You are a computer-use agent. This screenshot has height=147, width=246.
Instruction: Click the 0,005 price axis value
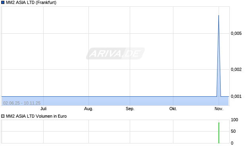coord(236,33)
